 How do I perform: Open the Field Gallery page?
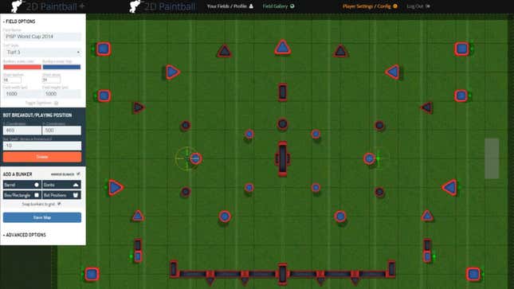(278, 6)
